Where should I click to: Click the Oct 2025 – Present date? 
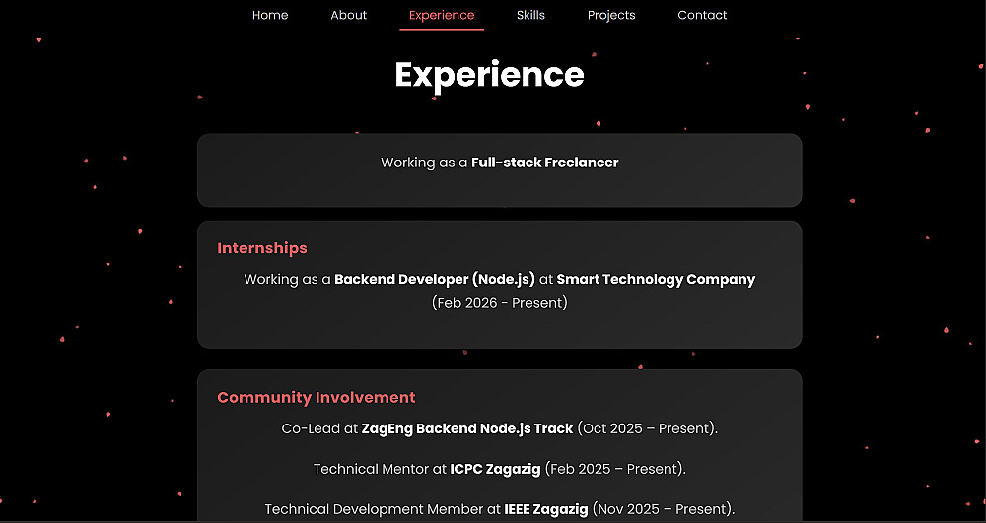click(647, 428)
